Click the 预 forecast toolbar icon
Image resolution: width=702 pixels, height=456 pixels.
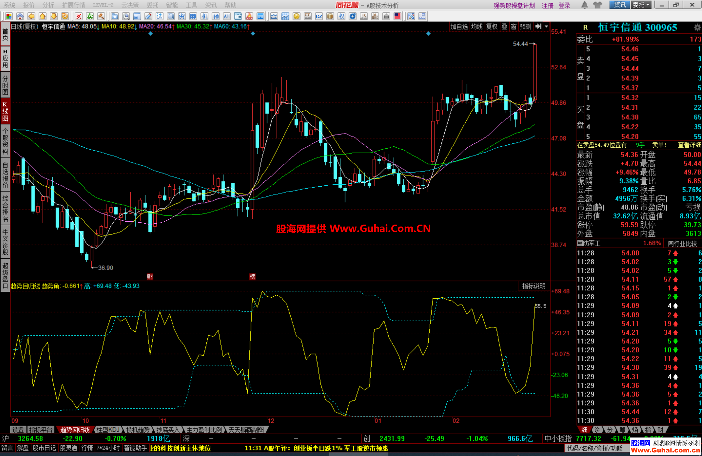pyautogui.click(x=215, y=16)
